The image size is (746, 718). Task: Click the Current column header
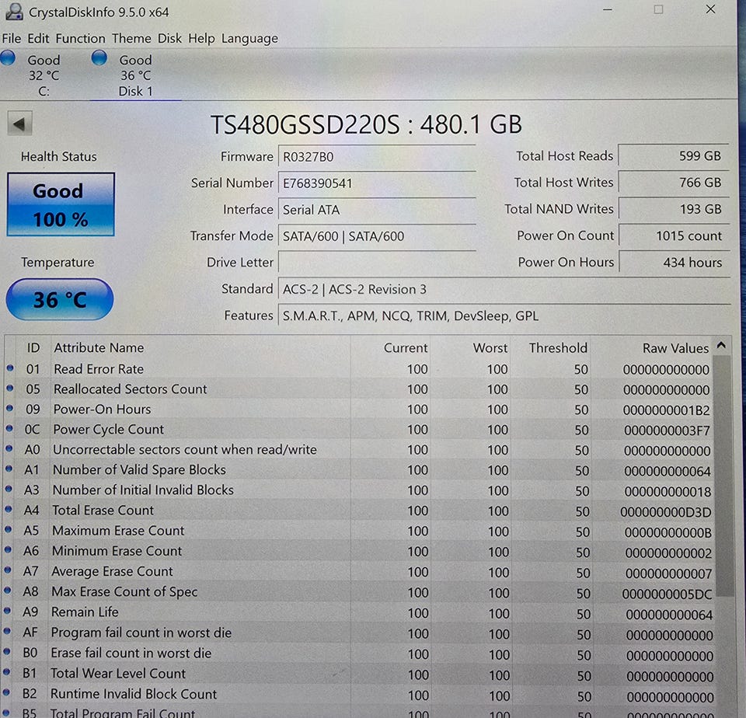(390, 348)
